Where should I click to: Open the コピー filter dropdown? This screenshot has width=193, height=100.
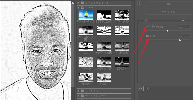click(163, 20)
